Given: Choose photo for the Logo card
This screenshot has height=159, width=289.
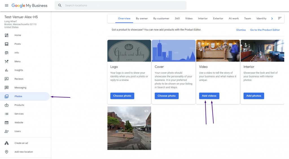Looking at the screenshot, I should point(122,96).
